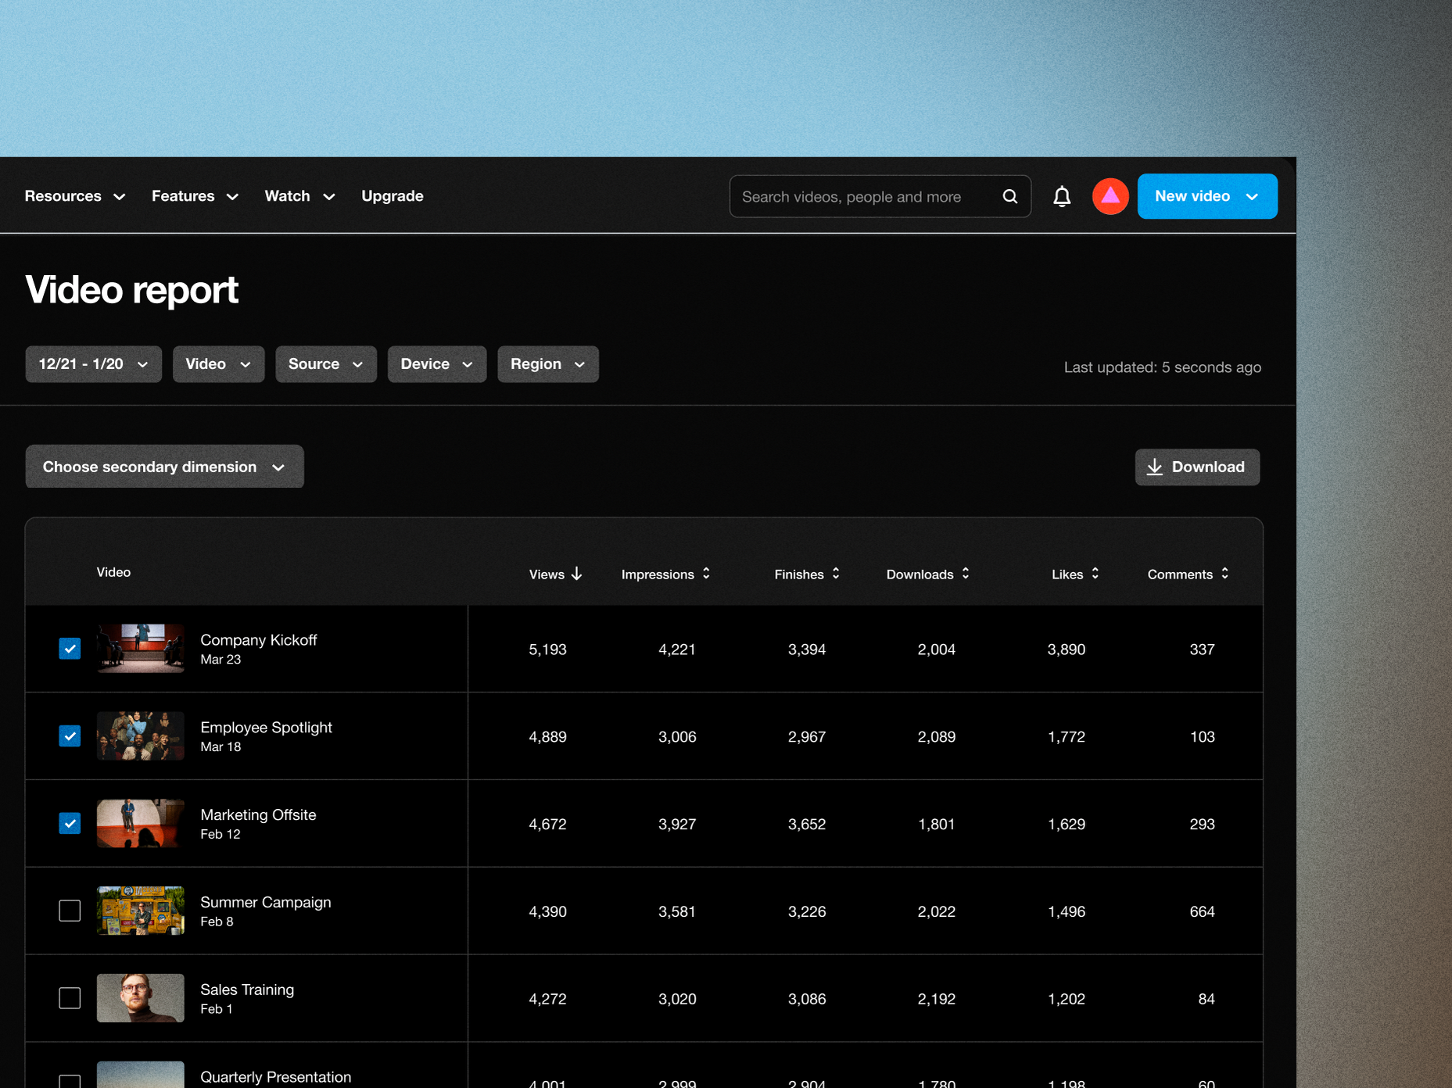This screenshot has height=1088, width=1452.
Task: Open the Watch menu
Action: pos(300,196)
